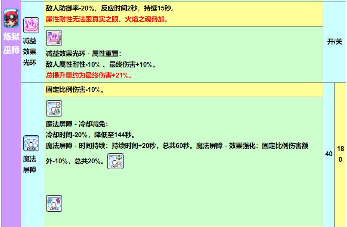Click the 冷却时间-20%，降低至144秒 line

tap(90, 134)
